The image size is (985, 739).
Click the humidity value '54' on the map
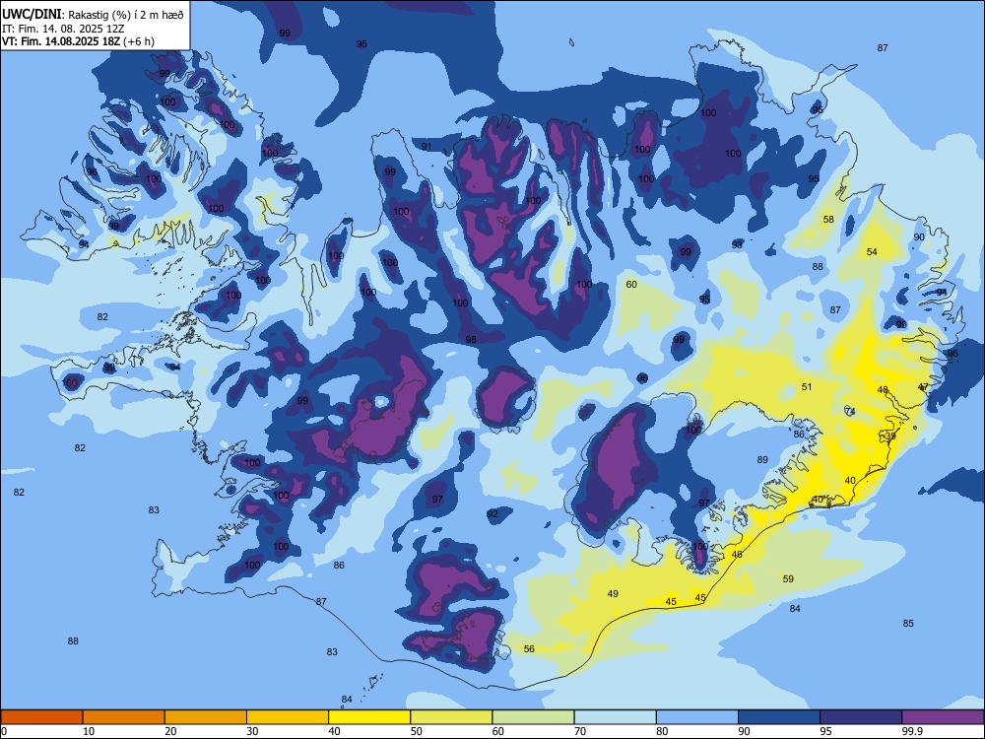[x=872, y=252]
